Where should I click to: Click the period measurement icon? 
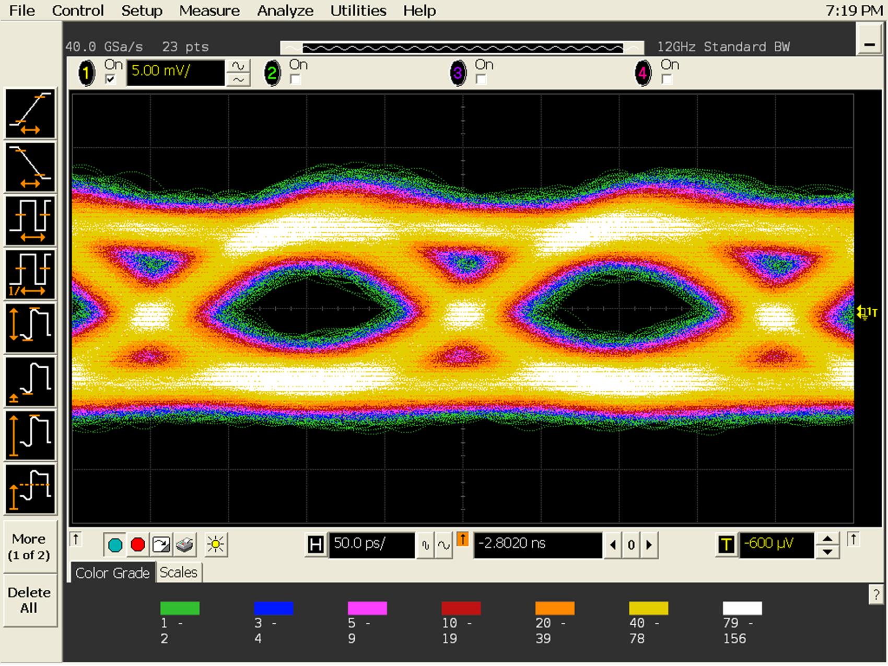[x=30, y=221]
